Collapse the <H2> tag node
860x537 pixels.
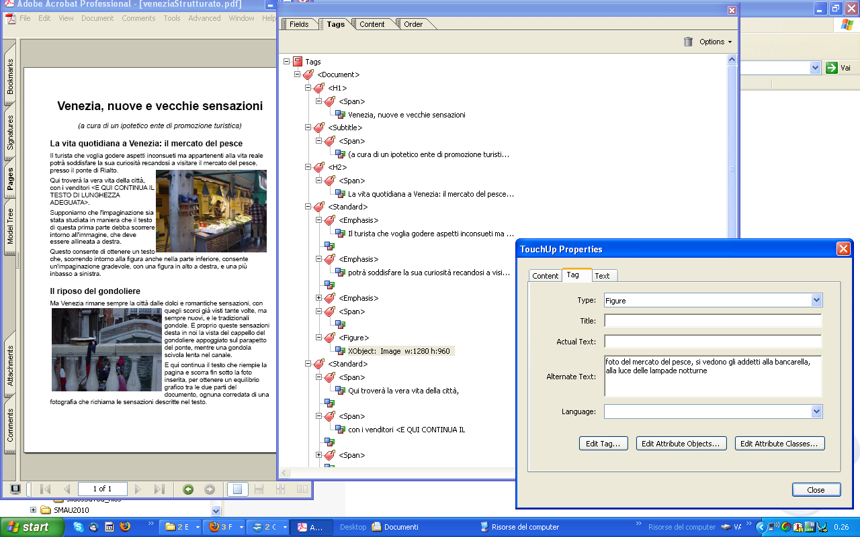(x=308, y=167)
